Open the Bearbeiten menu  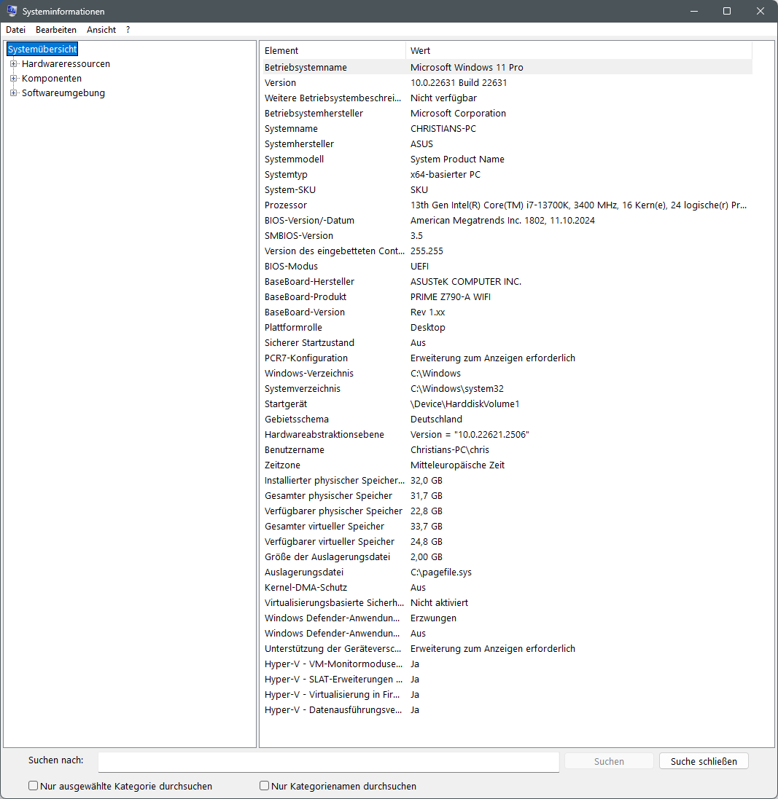55,29
